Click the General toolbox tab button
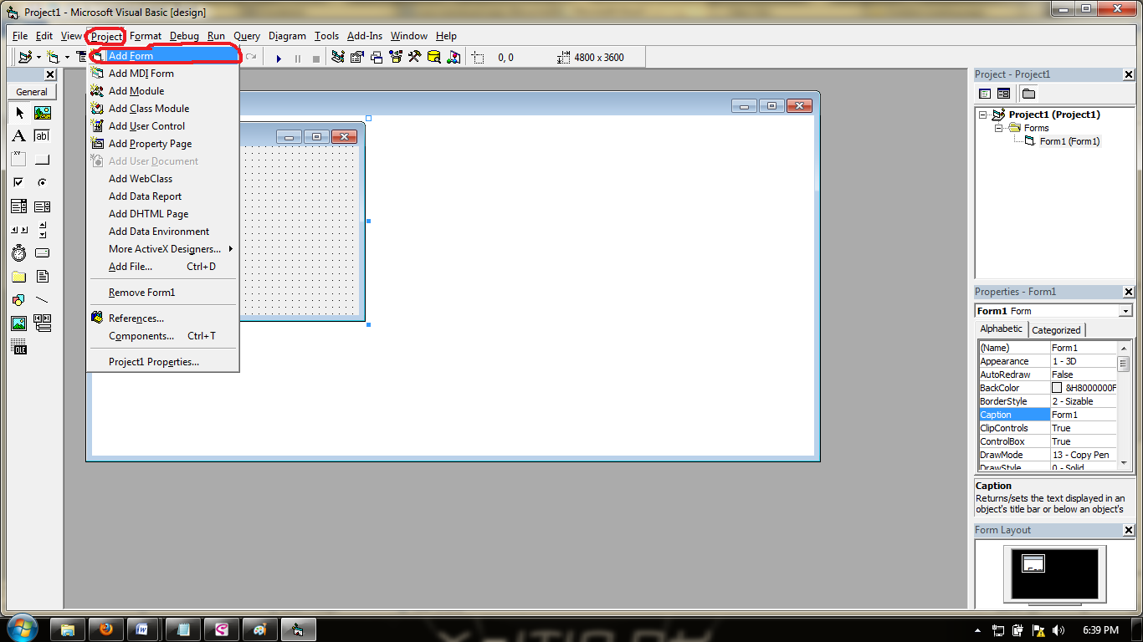The height and width of the screenshot is (642, 1143). [x=32, y=92]
